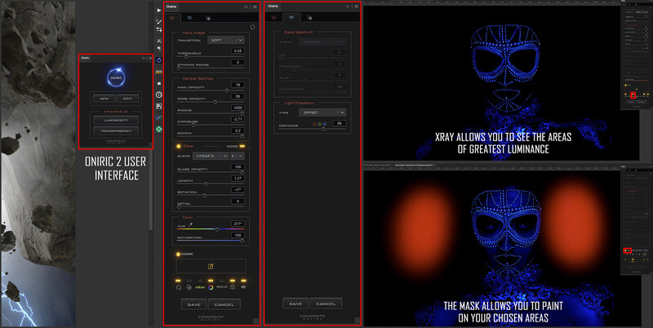Select the sliders tab in settings panel
653x328 pixels.
[172, 18]
